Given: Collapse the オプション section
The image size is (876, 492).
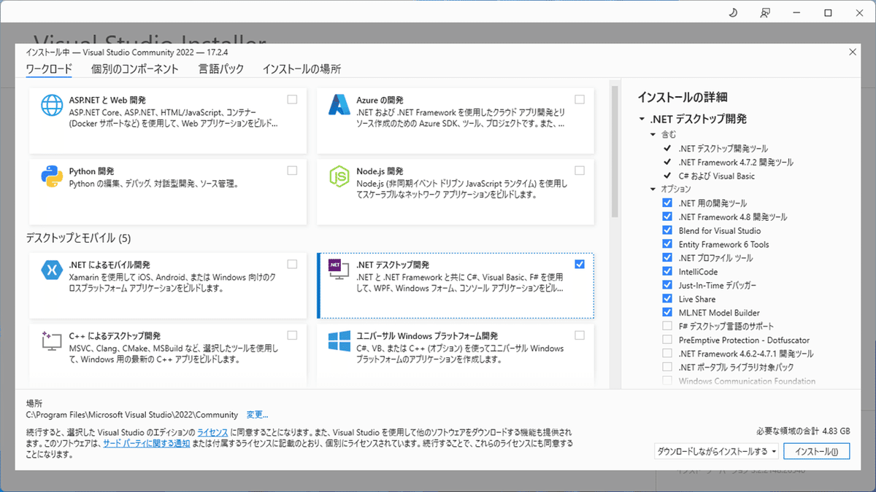Looking at the screenshot, I should [x=653, y=189].
